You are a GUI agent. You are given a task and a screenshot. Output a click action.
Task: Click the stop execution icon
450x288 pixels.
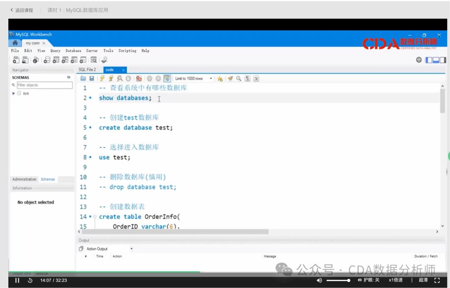point(128,78)
